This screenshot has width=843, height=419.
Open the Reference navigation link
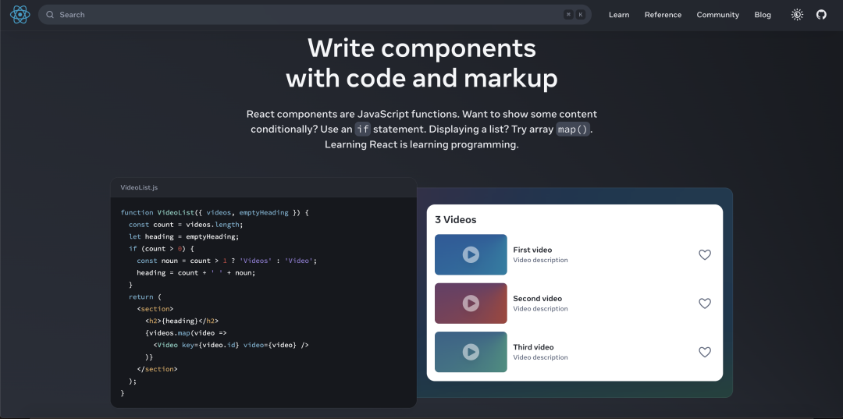(663, 15)
